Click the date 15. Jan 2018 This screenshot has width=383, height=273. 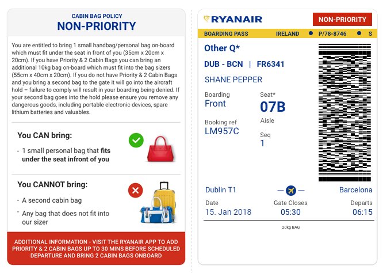click(228, 212)
